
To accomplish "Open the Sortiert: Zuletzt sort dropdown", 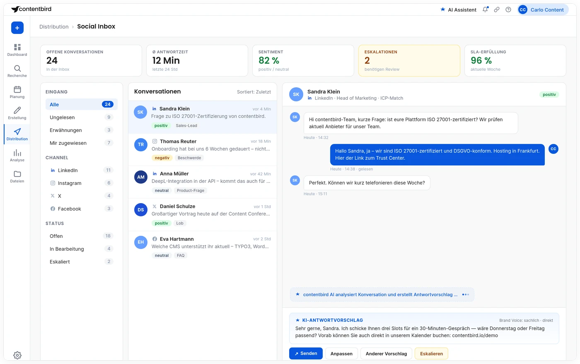I will click(254, 92).
